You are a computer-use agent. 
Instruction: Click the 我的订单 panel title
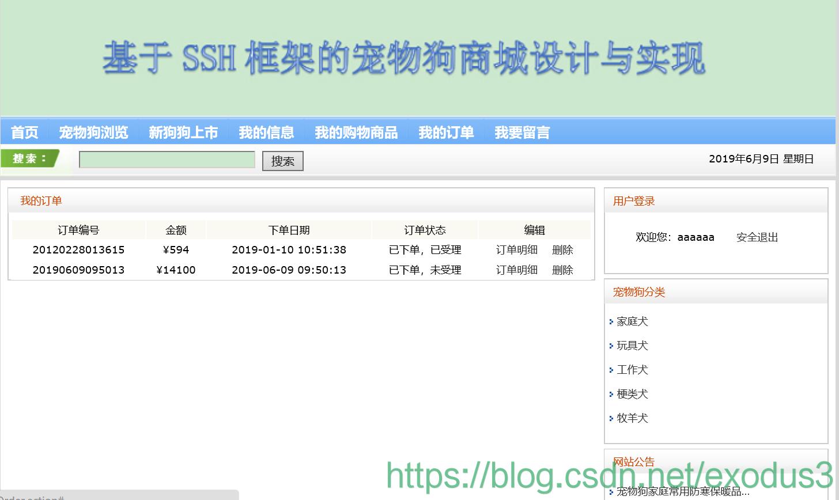click(x=41, y=201)
